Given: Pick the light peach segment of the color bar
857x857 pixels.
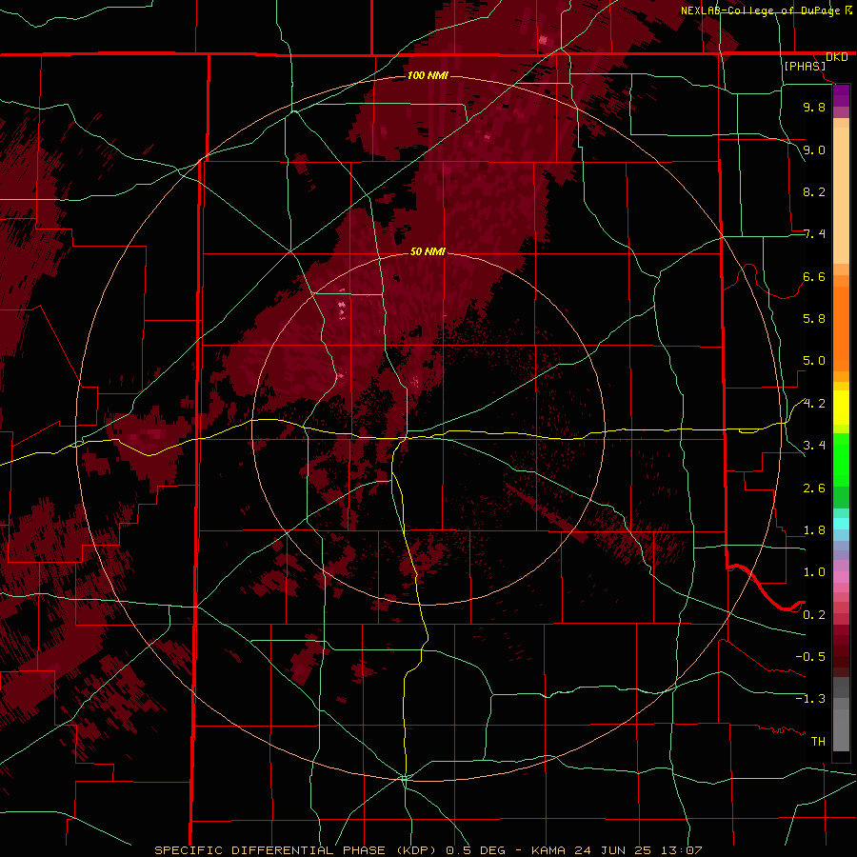Looking at the screenshot, I should click(841, 195).
